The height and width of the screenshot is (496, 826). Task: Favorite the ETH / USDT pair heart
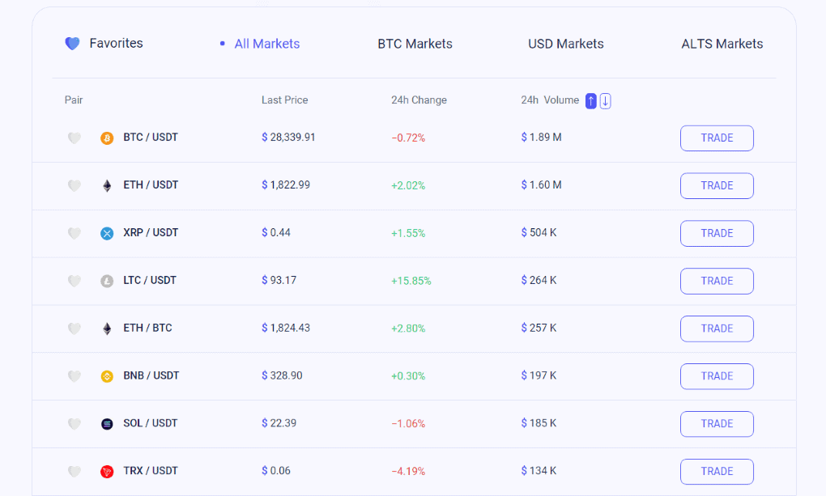point(75,185)
